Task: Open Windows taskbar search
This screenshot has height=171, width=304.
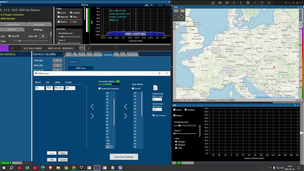Action: click(11, 168)
